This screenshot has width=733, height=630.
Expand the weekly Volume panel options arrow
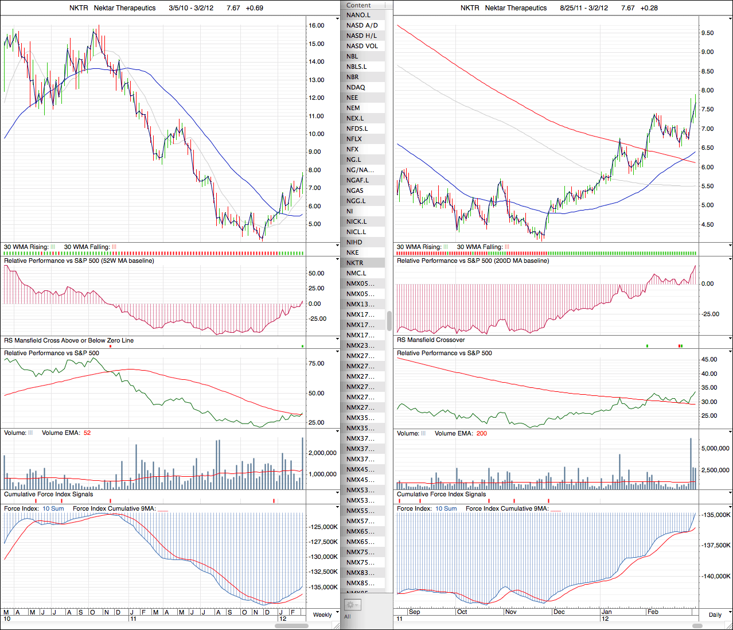pyautogui.click(x=337, y=431)
